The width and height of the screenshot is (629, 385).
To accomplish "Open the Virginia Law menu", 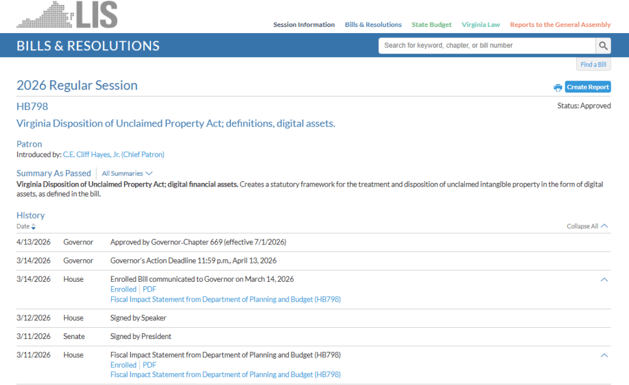I will [x=480, y=25].
